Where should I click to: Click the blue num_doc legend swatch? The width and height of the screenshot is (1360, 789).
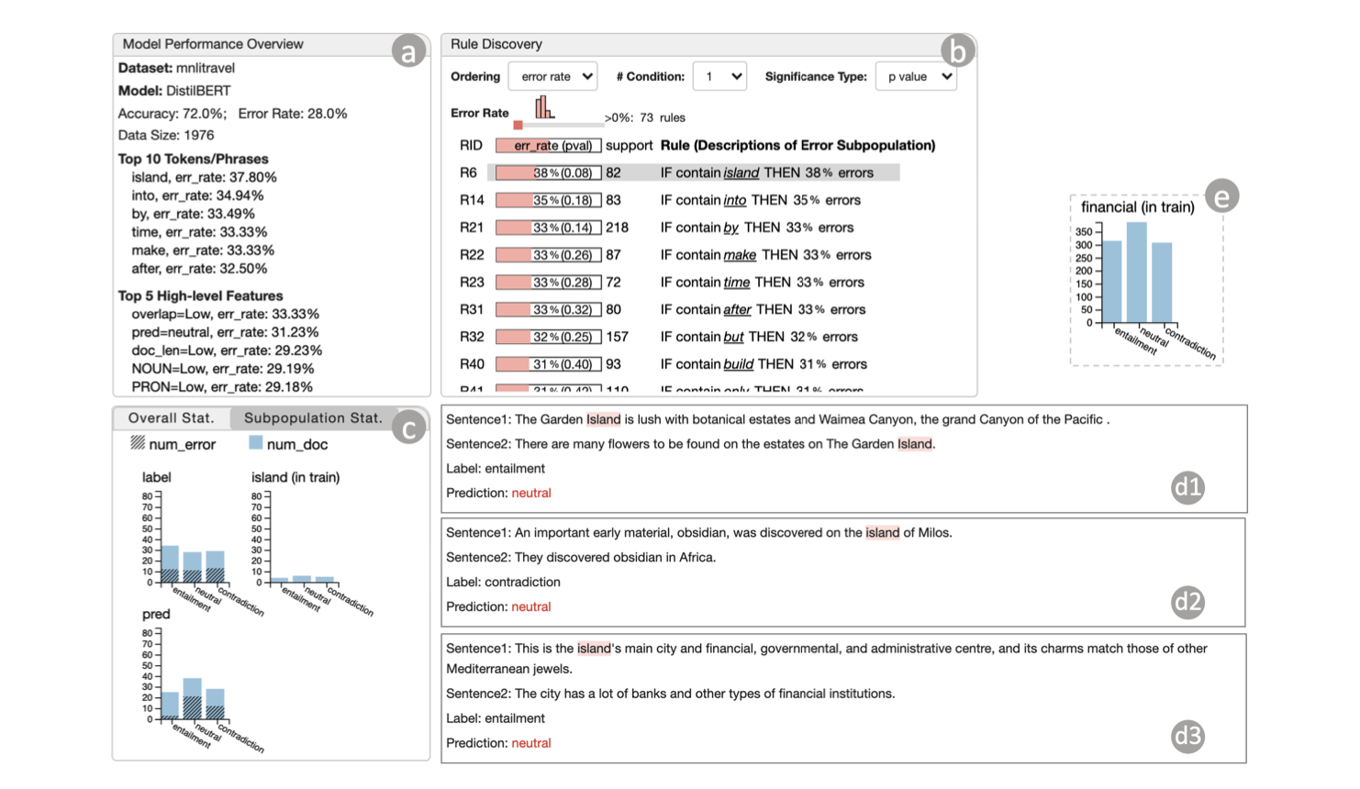(x=256, y=443)
